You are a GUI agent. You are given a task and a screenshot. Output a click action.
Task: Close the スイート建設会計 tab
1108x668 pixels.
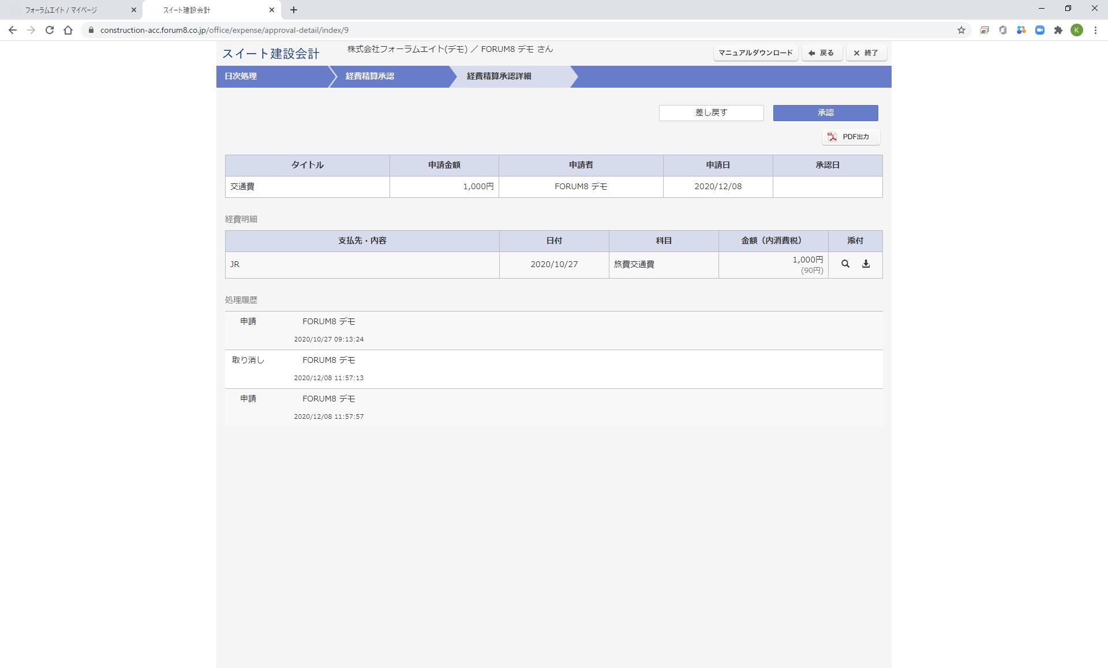(x=272, y=10)
